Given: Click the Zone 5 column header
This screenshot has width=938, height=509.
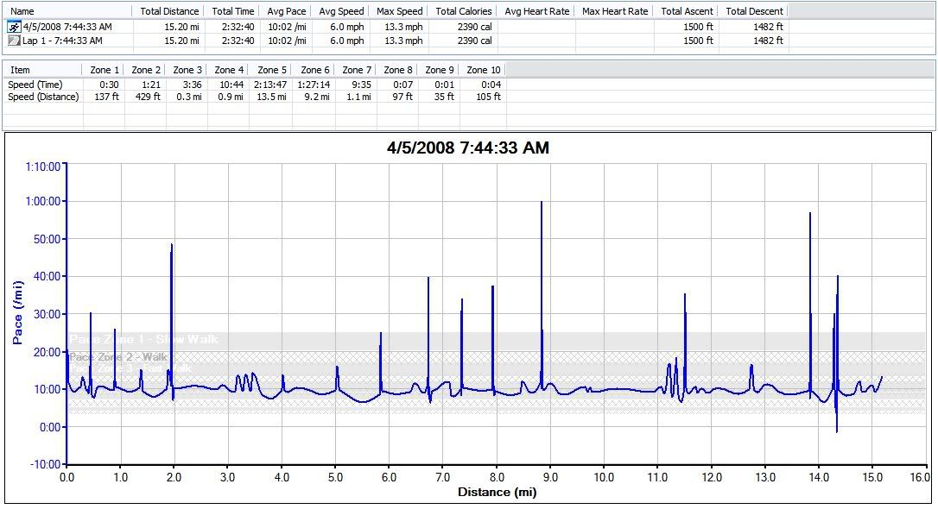Looking at the screenshot, I should tap(272, 70).
